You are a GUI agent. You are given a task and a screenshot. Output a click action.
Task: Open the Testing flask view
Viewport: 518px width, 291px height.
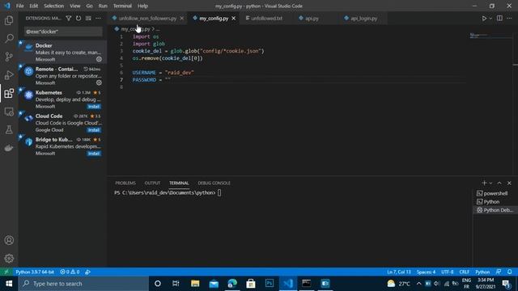(9, 129)
